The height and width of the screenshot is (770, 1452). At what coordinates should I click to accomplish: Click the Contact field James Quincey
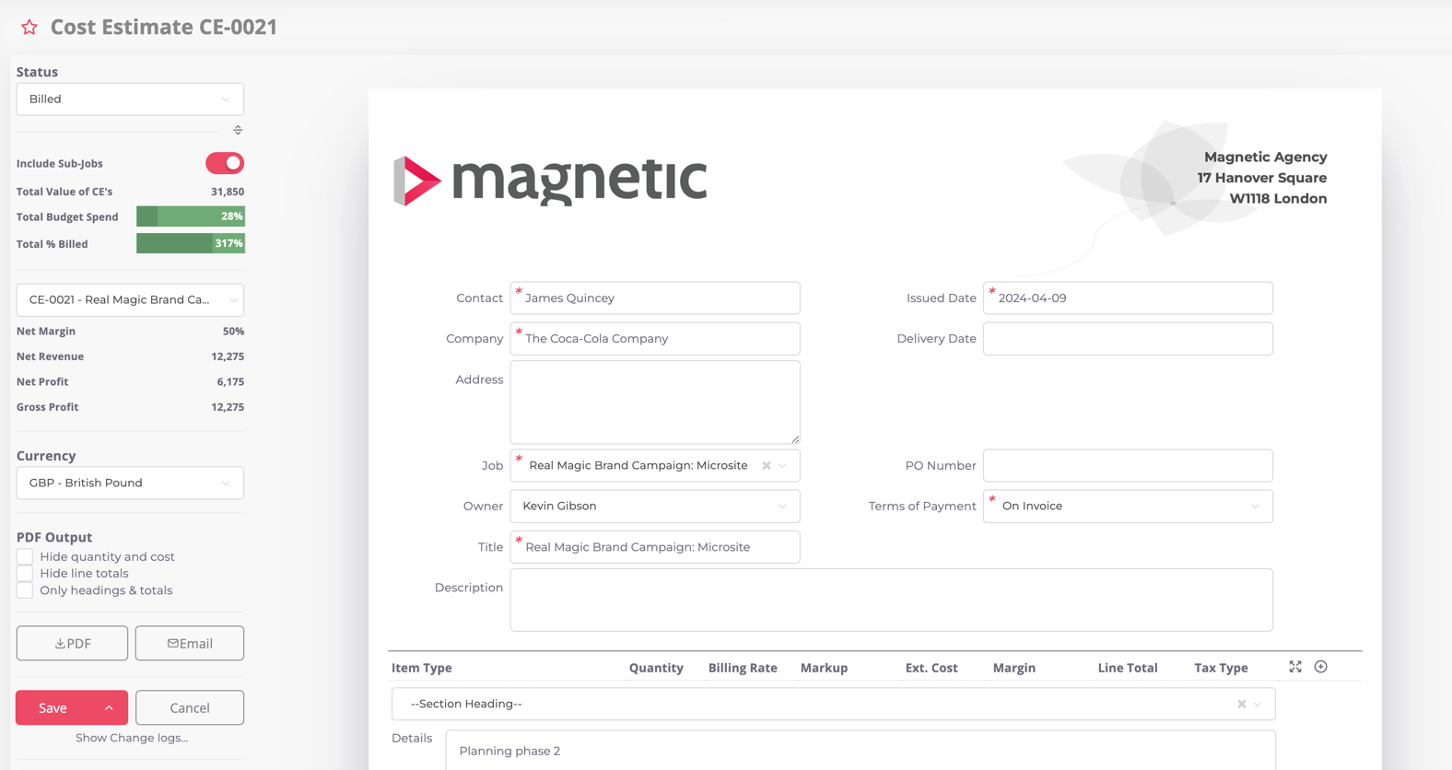click(x=655, y=298)
